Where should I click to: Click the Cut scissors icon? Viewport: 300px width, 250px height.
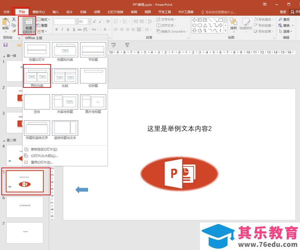point(14,19)
